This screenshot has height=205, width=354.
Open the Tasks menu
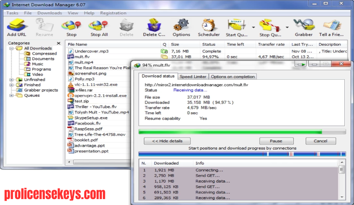coord(12,13)
